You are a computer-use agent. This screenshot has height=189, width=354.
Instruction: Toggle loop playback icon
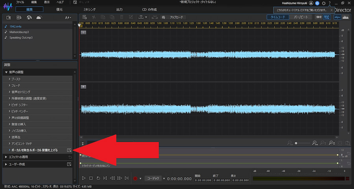coord(98,178)
